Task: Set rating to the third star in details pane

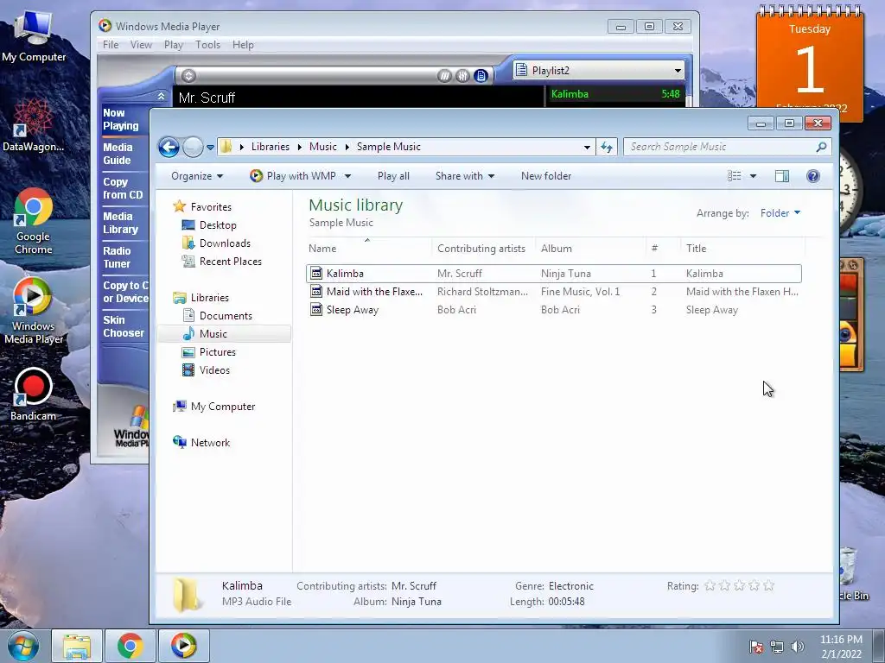Action: tap(740, 586)
